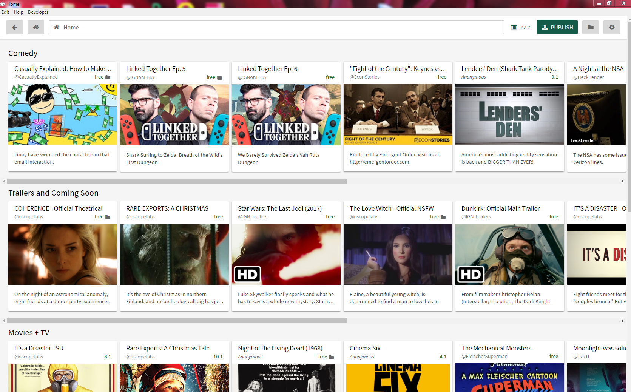The height and width of the screenshot is (392, 631).
Task: Click the Lenders' Den title text
Action: (x=510, y=69)
